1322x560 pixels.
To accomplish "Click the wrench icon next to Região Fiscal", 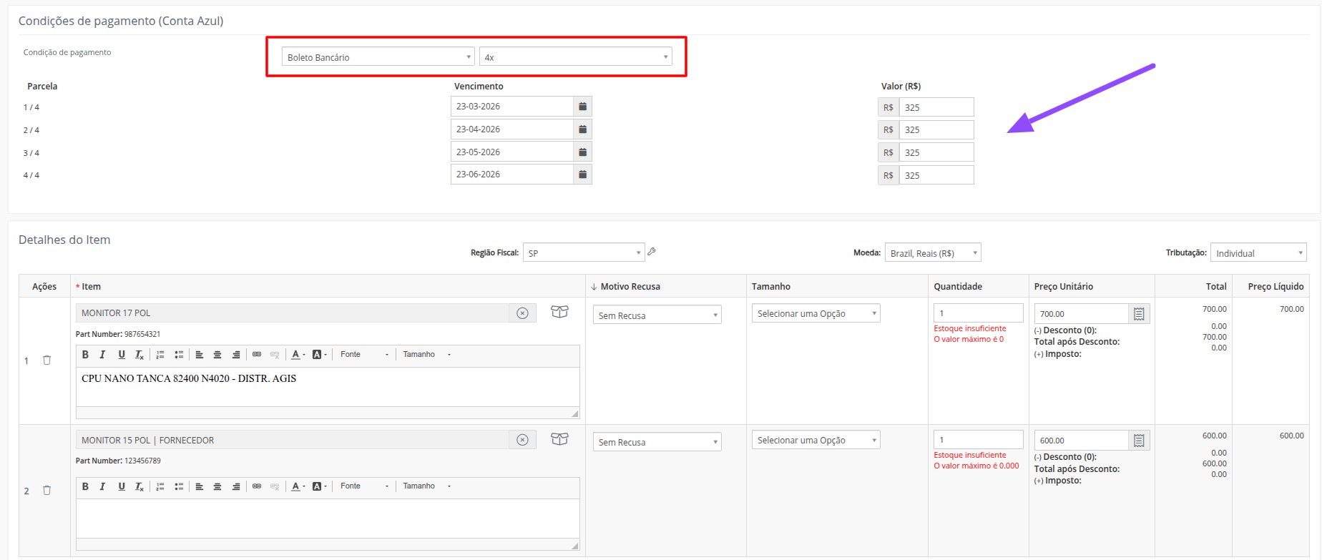I will [x=652, y=252].
